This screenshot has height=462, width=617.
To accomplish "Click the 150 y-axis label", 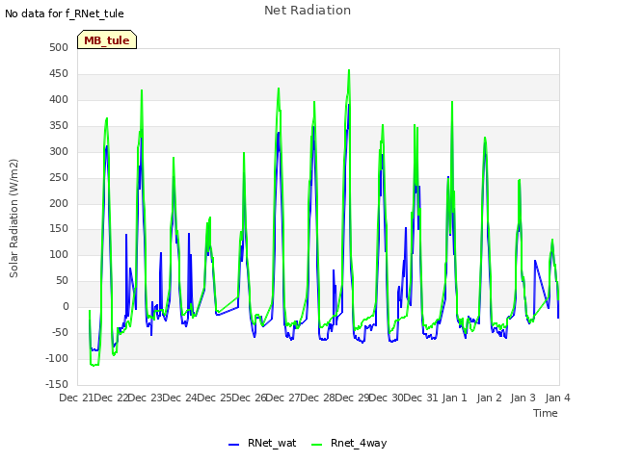I will point(59,229).
